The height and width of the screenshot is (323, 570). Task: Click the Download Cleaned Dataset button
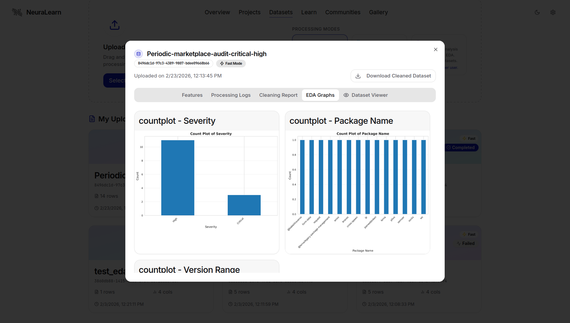pos(393,76)
